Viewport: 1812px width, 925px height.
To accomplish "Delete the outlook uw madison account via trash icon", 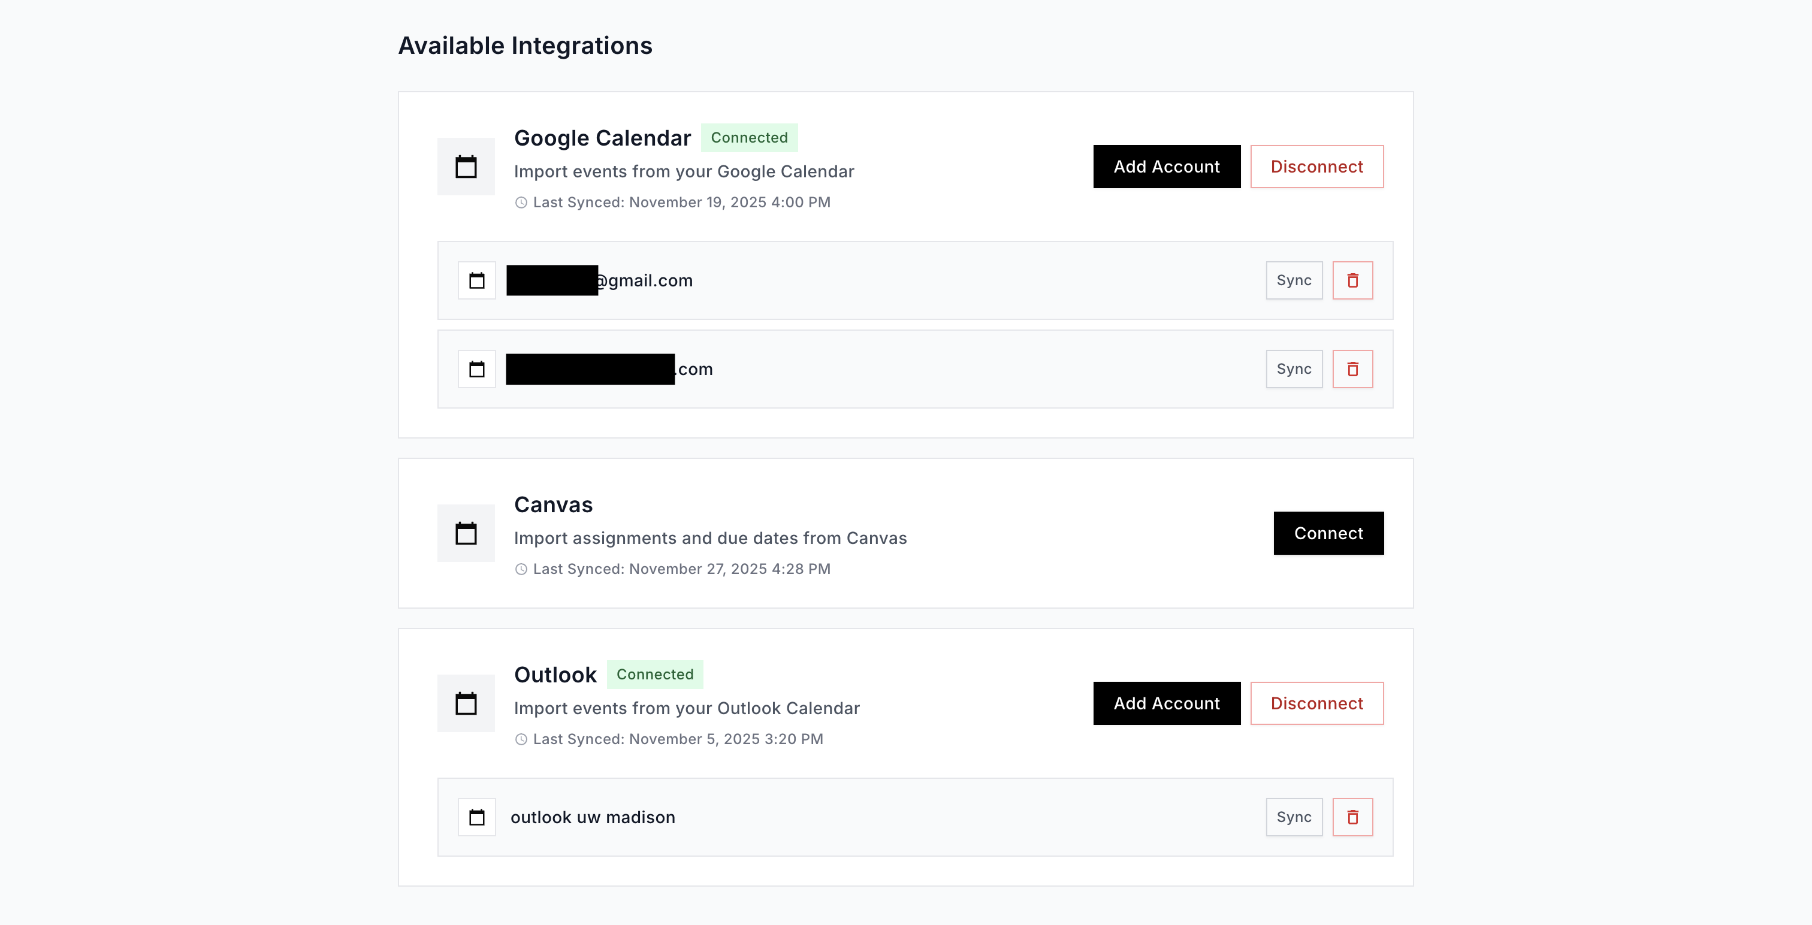I will tap(1352, 817).
